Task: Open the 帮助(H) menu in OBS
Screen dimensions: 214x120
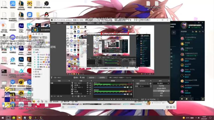Action: (104, 23)
